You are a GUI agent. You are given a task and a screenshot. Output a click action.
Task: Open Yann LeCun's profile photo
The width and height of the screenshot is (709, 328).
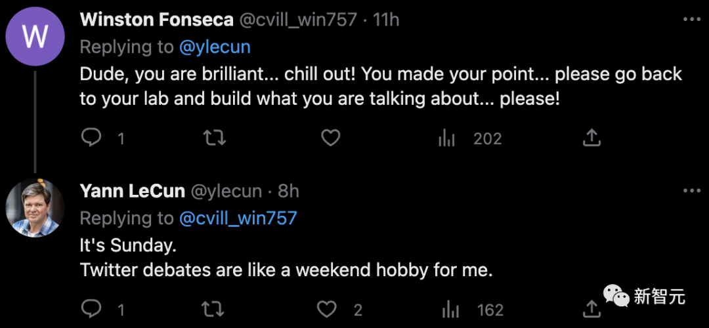click(x=35, y=207)
